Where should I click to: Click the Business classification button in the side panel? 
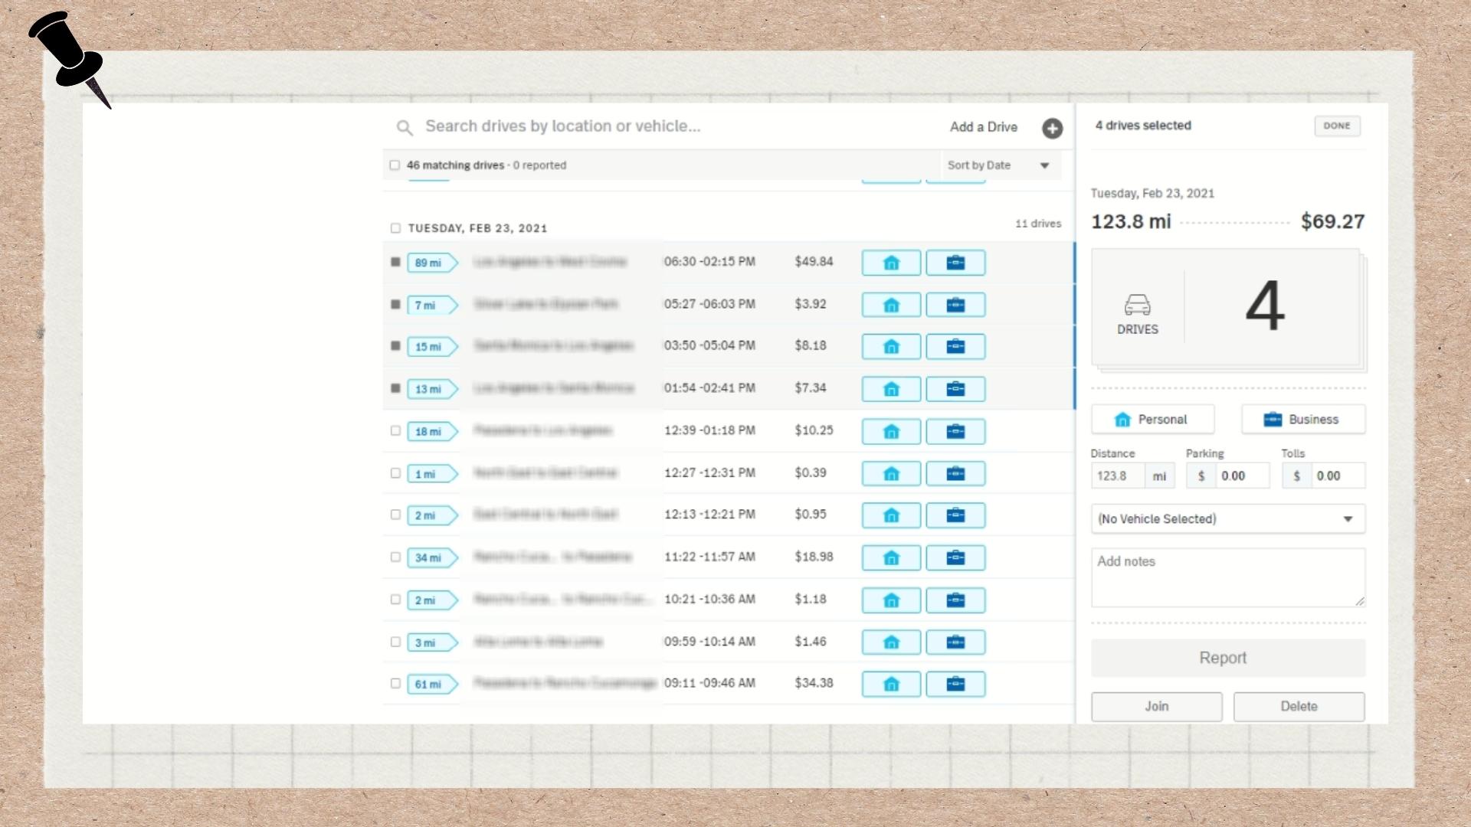click(1302, 420)
